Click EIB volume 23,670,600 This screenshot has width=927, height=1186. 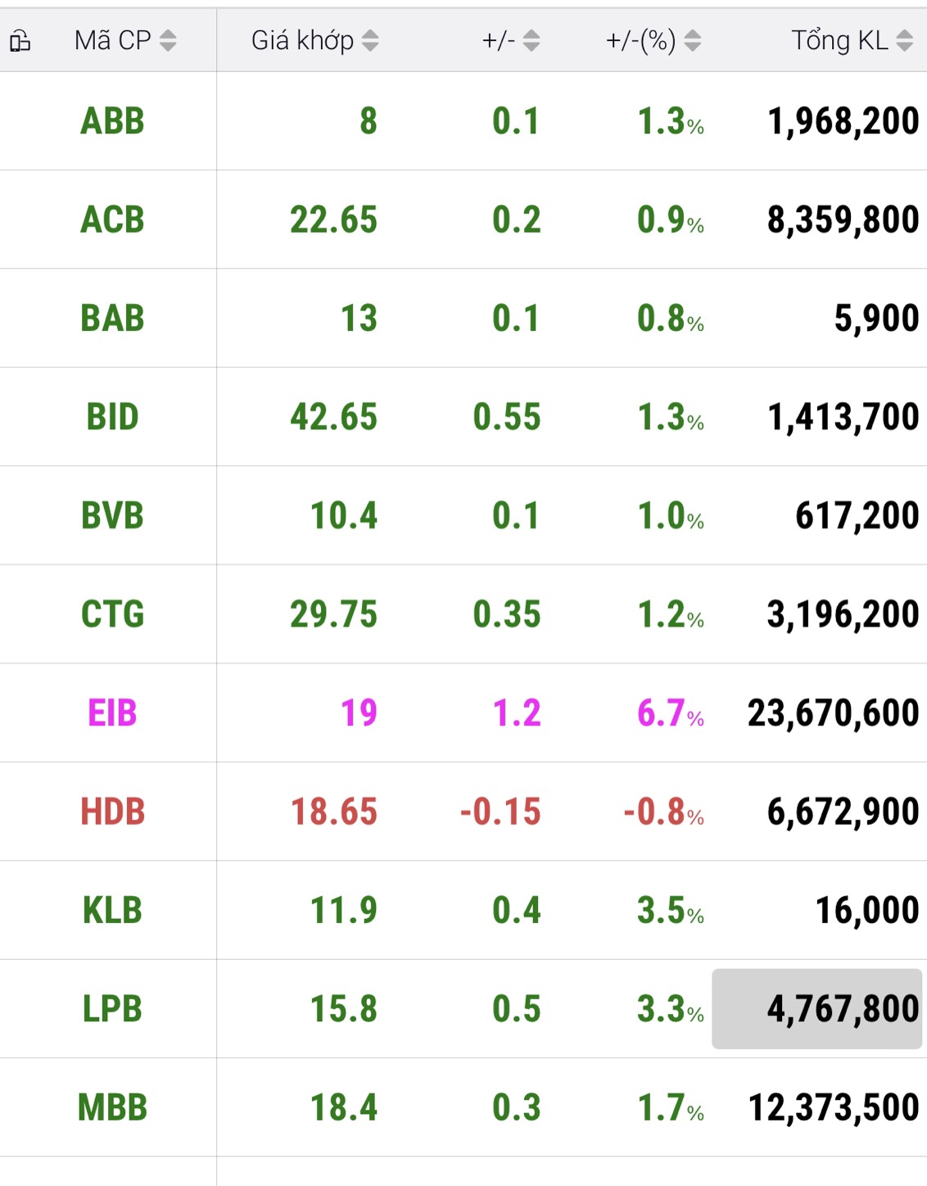833,713
